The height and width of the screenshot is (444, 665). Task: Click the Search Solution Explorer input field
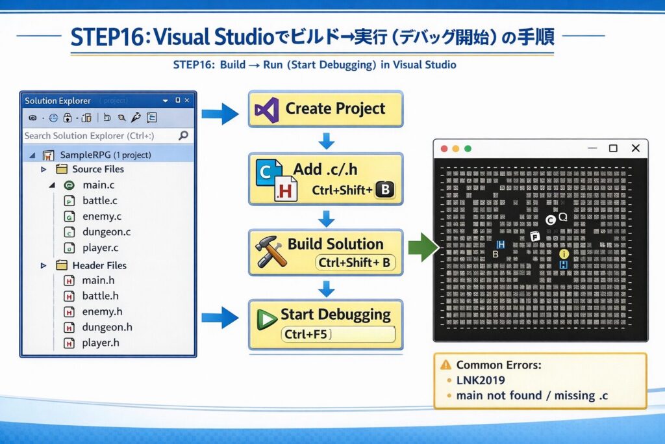97,135
